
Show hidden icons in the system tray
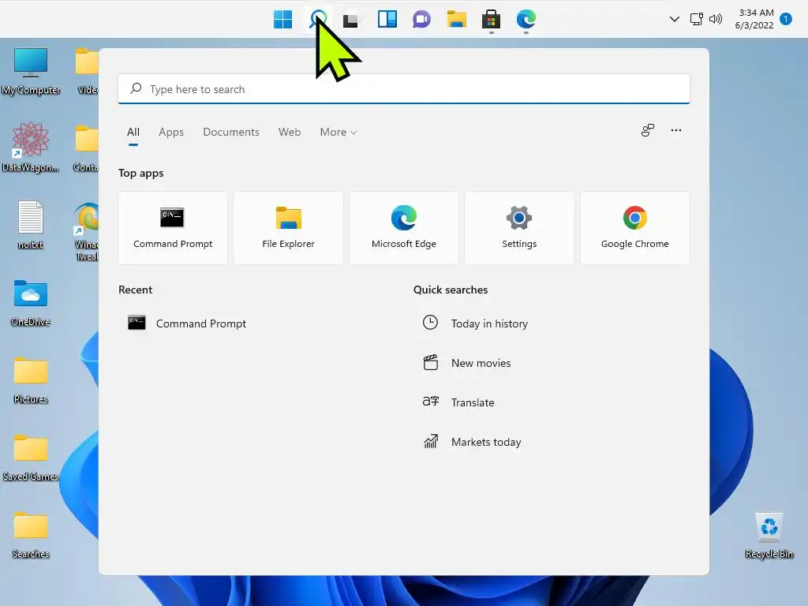[674, 19]
